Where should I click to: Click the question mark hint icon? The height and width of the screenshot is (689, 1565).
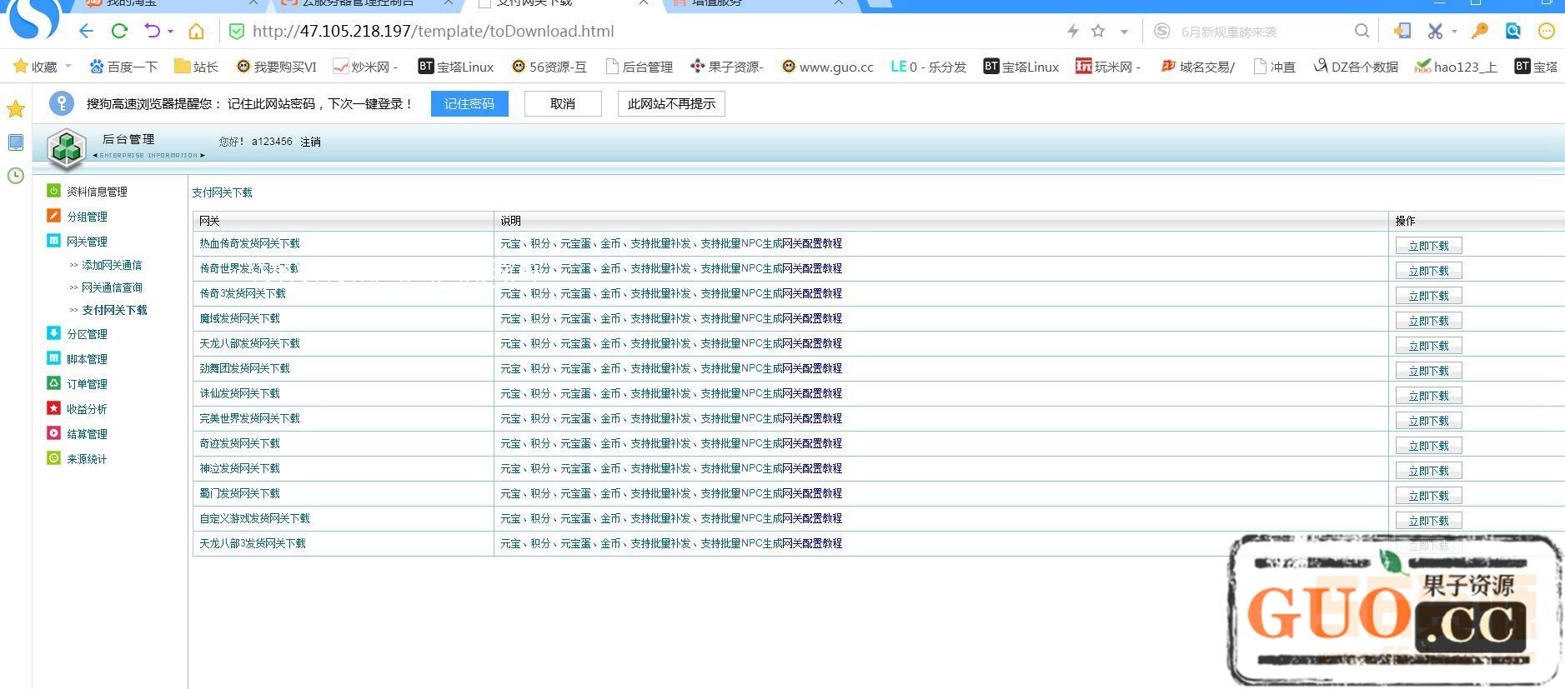(62, 103)
